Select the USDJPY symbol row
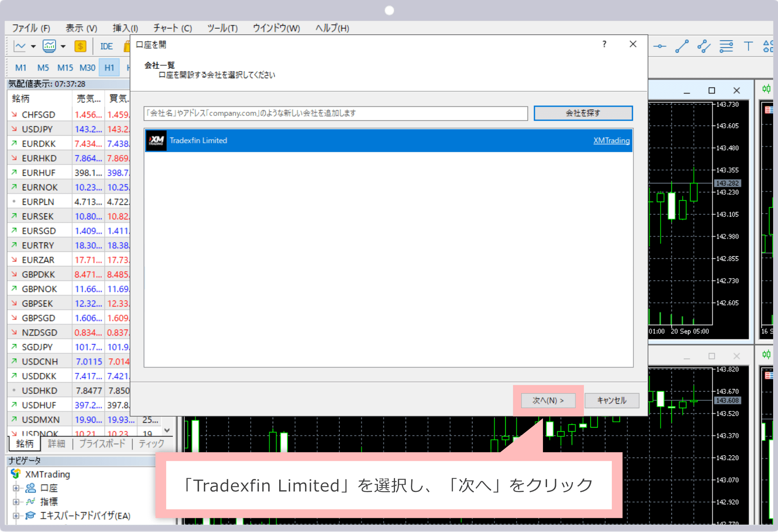The image size is (778, 532). (69, 129)
